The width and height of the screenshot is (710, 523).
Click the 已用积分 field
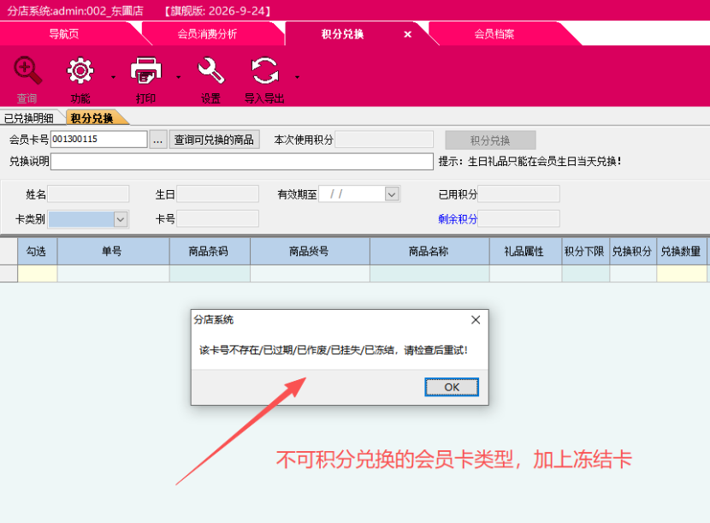[x=519, y=194]
